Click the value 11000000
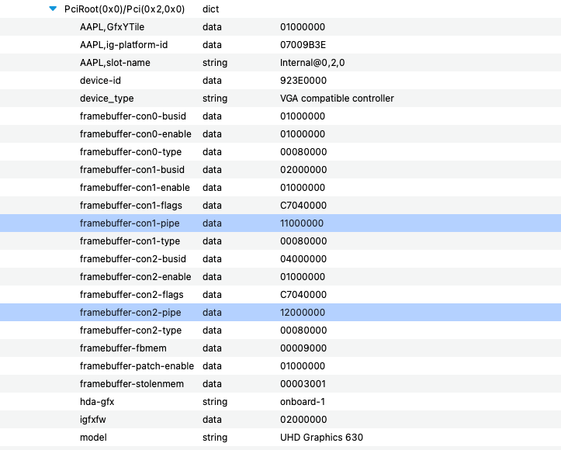561x450 pixels. point(302,223)
